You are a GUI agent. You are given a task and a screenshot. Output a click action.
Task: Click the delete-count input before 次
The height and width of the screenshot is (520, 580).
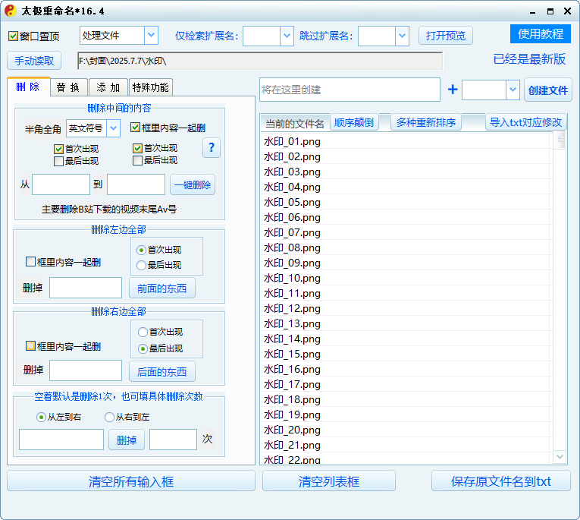tap(173, 440)
